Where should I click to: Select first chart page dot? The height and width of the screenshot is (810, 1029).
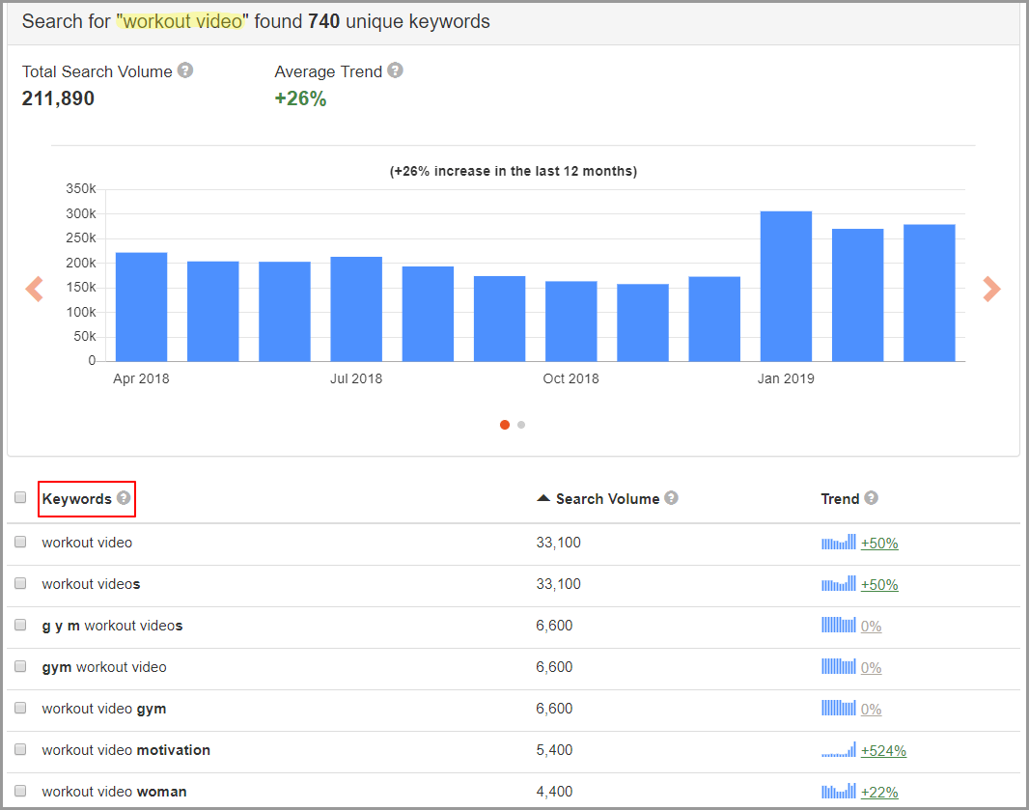click(505, 425)
